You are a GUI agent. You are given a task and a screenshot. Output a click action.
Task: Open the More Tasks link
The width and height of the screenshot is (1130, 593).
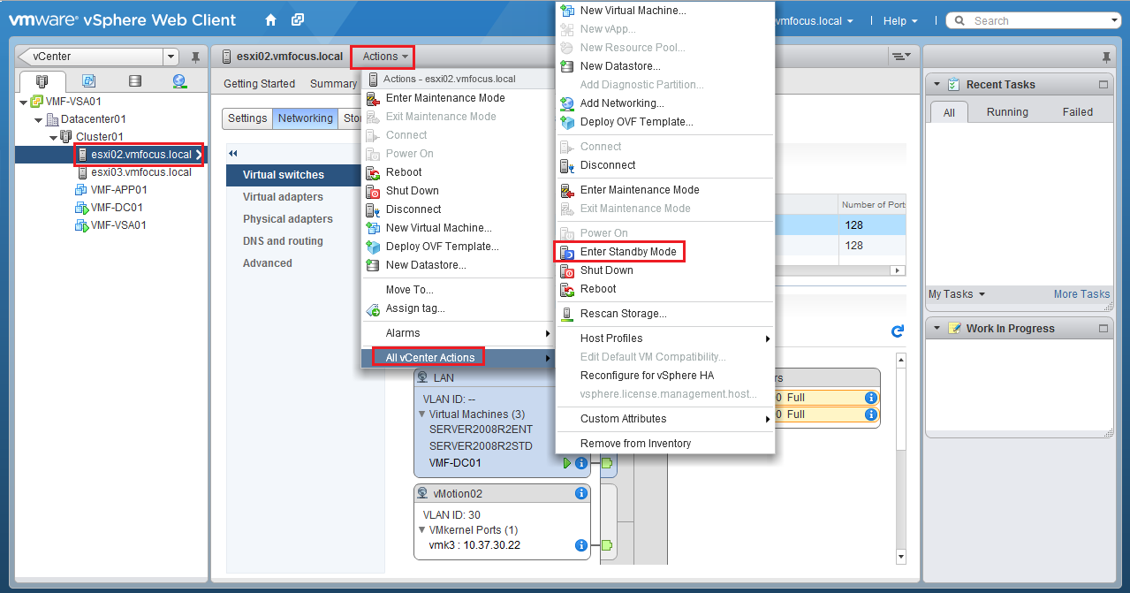pyautogui.click(x=1081, y=294)
